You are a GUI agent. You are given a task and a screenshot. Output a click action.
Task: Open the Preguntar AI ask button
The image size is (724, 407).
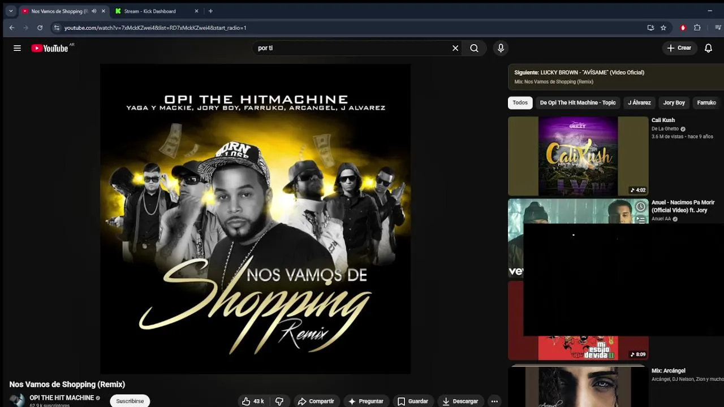(366, 401)
